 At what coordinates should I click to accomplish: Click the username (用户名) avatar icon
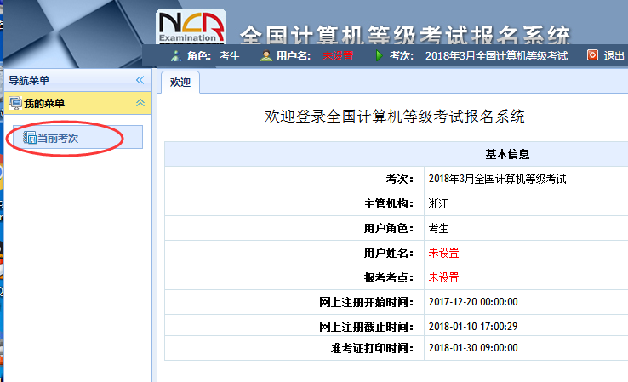pos(266,56)
